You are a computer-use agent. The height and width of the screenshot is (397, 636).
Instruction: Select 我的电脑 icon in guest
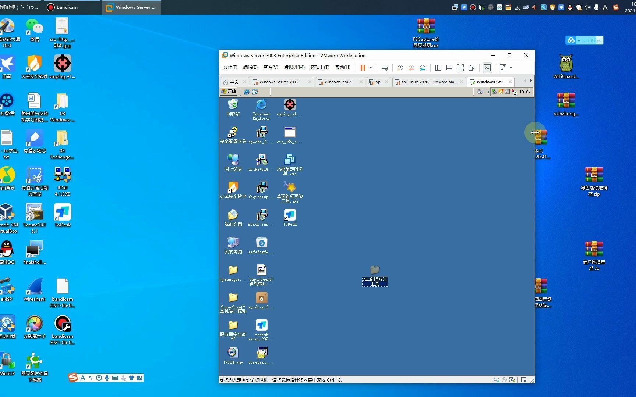pos(233,245)
